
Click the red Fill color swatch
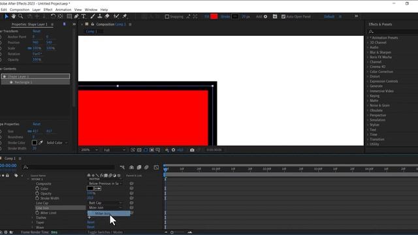click(214, 16)
